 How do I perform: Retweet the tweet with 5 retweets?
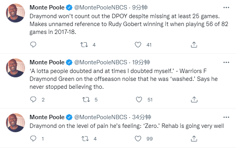pyautogui.click(x=86, y=99)
